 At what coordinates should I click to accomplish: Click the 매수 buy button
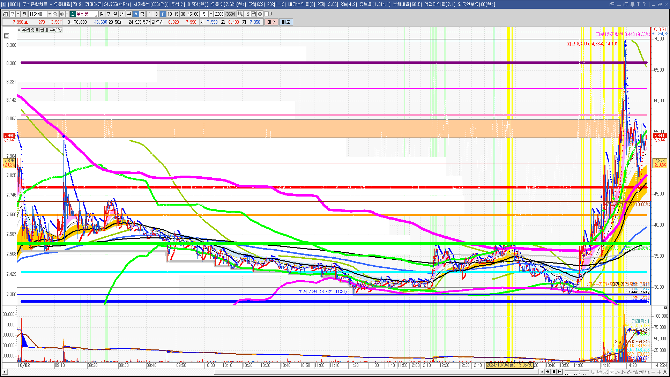271,22
